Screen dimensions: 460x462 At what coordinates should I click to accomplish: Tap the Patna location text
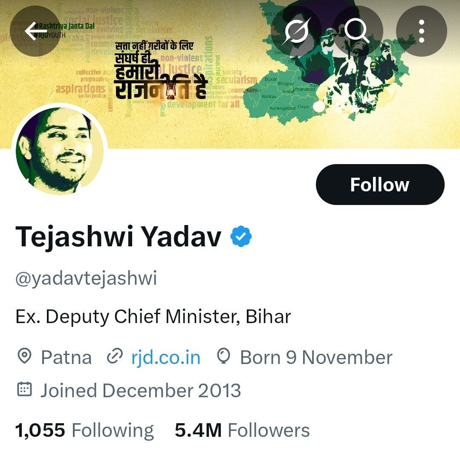pos(67,358)
